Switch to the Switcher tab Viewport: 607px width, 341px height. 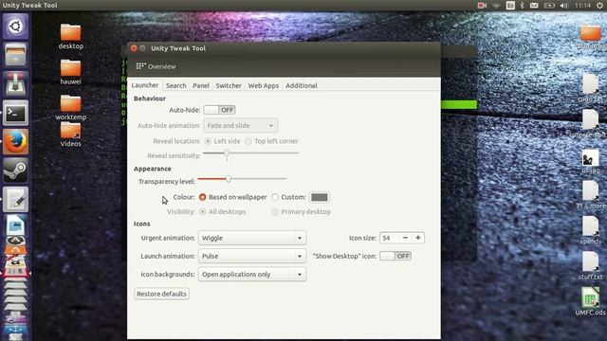point(229,85)
